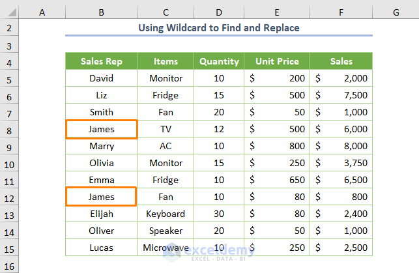The width and height of the screenshot is (419, 273).
Task: Click the "Sales Rep" header cell
Action: point(101,61)
